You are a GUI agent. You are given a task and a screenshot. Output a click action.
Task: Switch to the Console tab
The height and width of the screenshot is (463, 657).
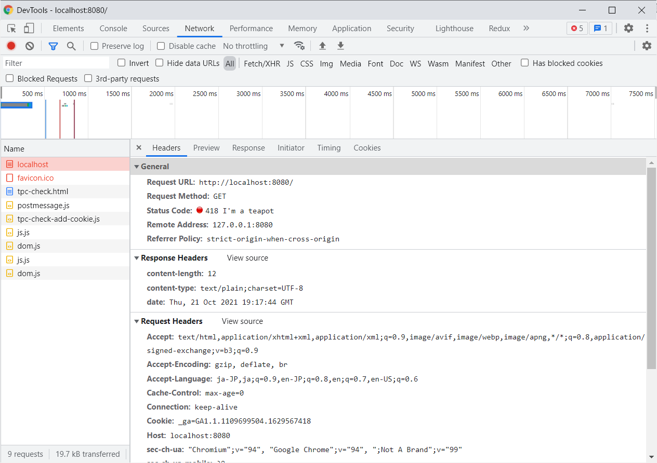[113, 29]
